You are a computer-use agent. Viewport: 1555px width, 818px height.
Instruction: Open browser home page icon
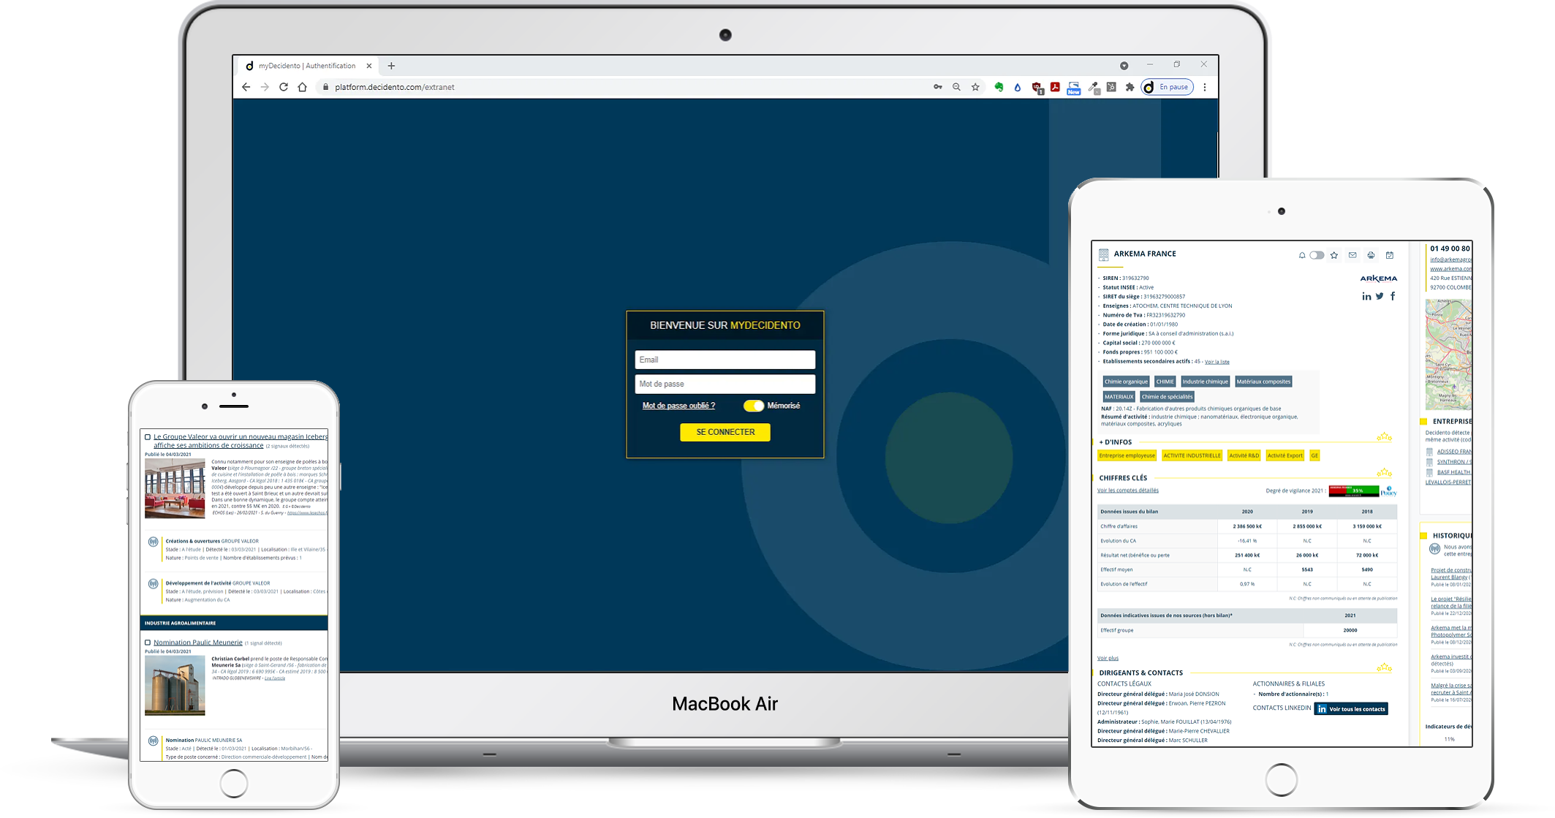pyautogui.click(x=303, y=87)
